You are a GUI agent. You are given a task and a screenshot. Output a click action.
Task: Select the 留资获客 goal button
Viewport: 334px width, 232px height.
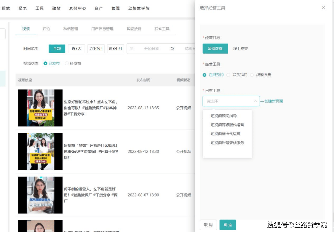click(215, 49)
